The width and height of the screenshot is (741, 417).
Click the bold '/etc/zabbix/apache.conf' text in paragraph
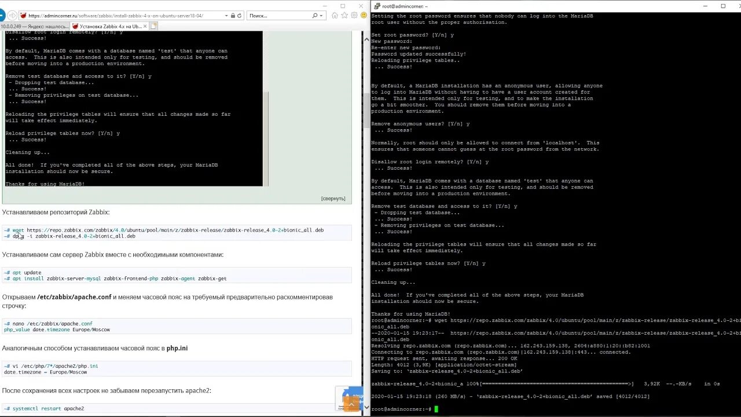click(x=74, y=297)
